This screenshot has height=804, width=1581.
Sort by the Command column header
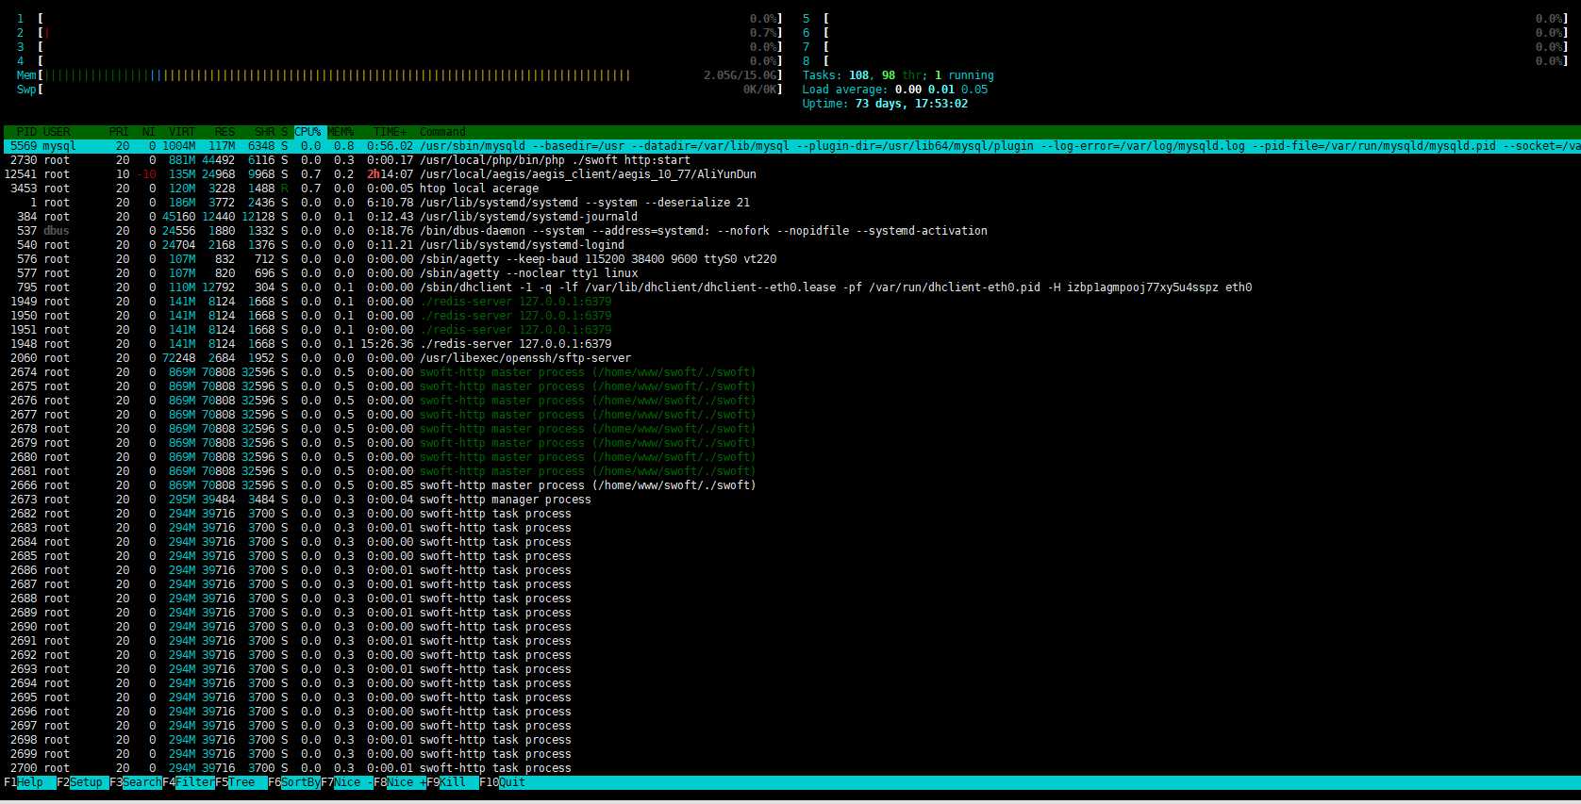pyautogui.click(x=442, y=132)
